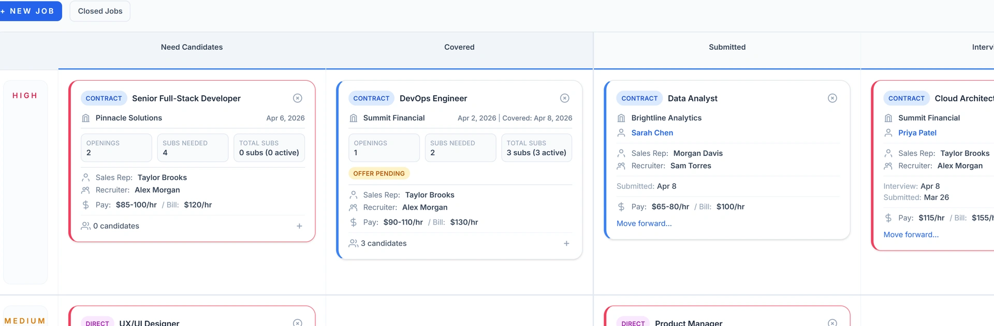Add candidate to Senior Full-Stack Developer
This screenshot has width=994, height=326.
click(299, 226)
